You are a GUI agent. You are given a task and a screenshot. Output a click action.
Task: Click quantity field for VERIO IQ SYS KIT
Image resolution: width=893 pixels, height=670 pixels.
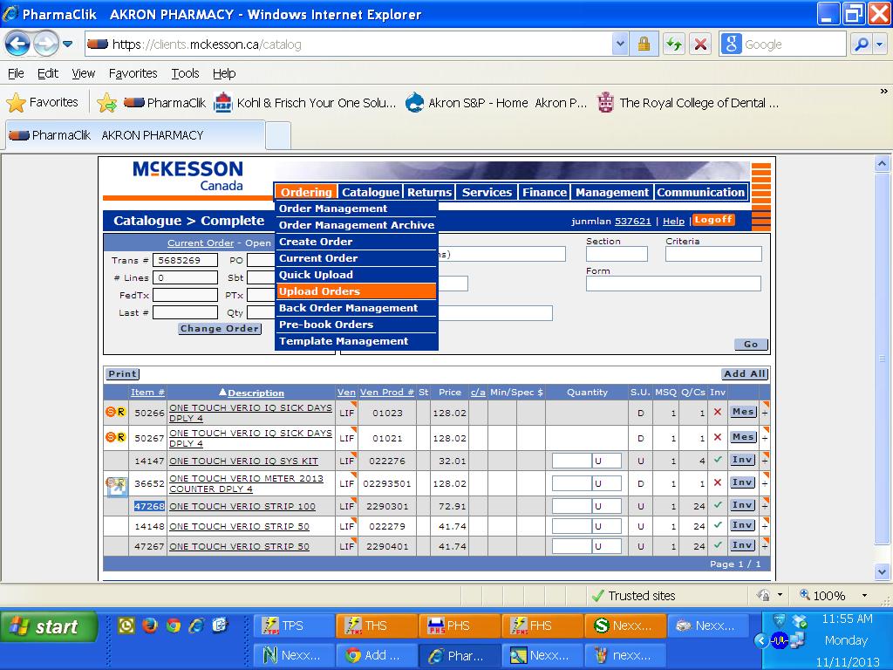(571, 461)
